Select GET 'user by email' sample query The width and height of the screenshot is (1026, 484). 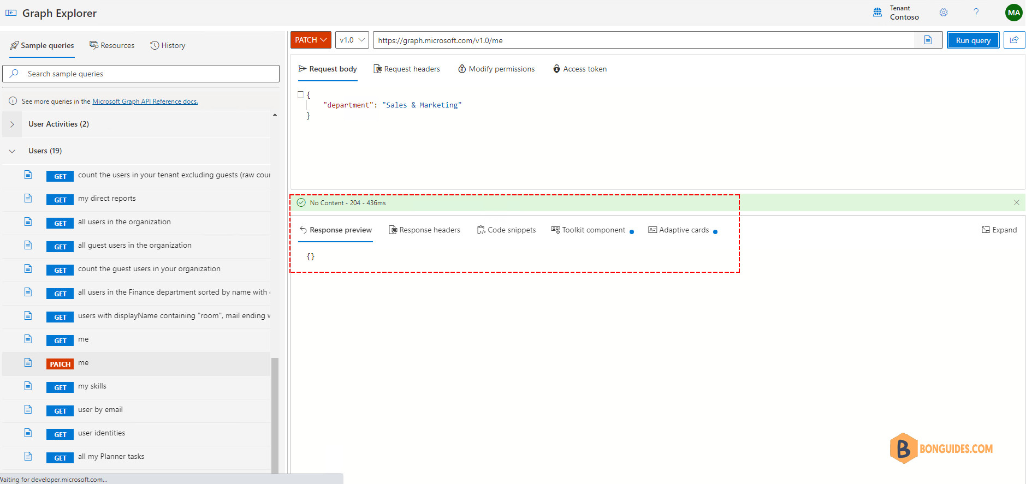click(137, 410)
